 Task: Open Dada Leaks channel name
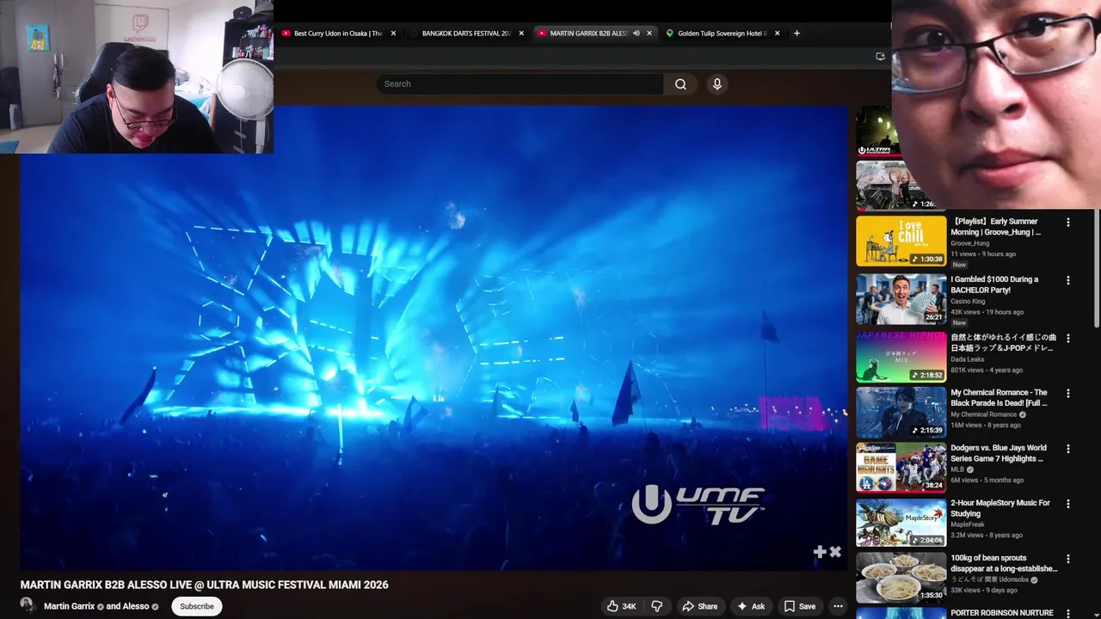(968, 359)
